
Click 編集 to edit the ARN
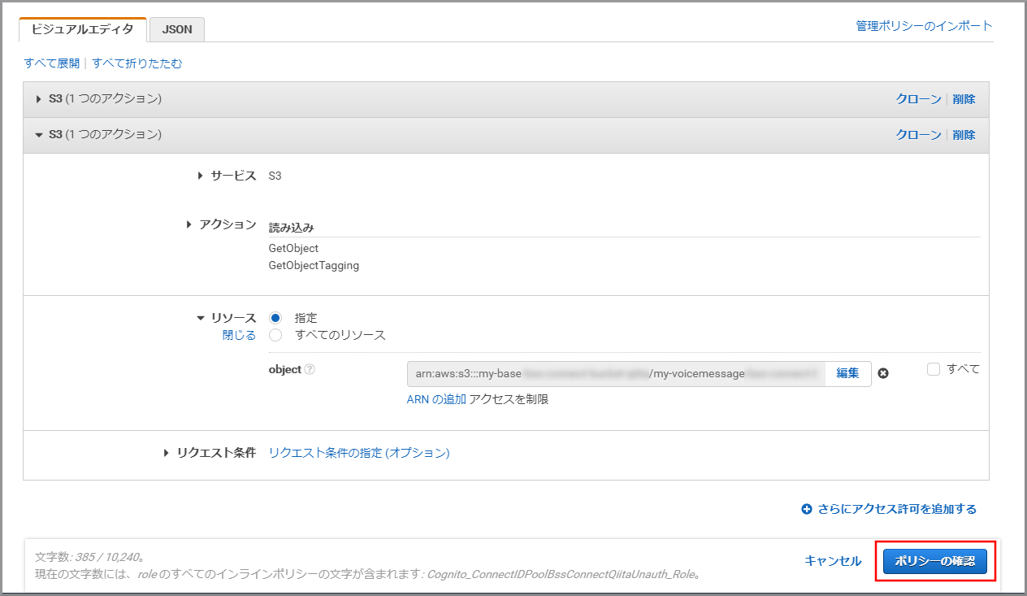pyautogui.click(x=848, y=373)
